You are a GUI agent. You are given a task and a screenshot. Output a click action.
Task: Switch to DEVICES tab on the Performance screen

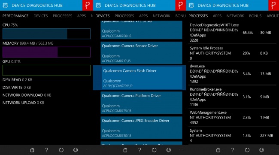41,16
